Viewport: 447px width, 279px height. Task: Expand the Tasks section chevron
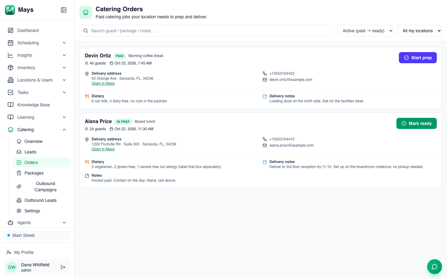[64, 92]
